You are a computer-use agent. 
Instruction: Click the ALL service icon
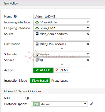tap(37, 60)
